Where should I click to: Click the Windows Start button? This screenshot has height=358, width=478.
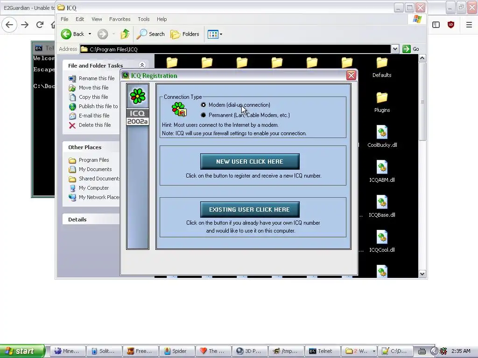(x=22, y=351)
